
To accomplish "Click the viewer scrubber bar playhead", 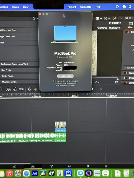I will [118, 78].
